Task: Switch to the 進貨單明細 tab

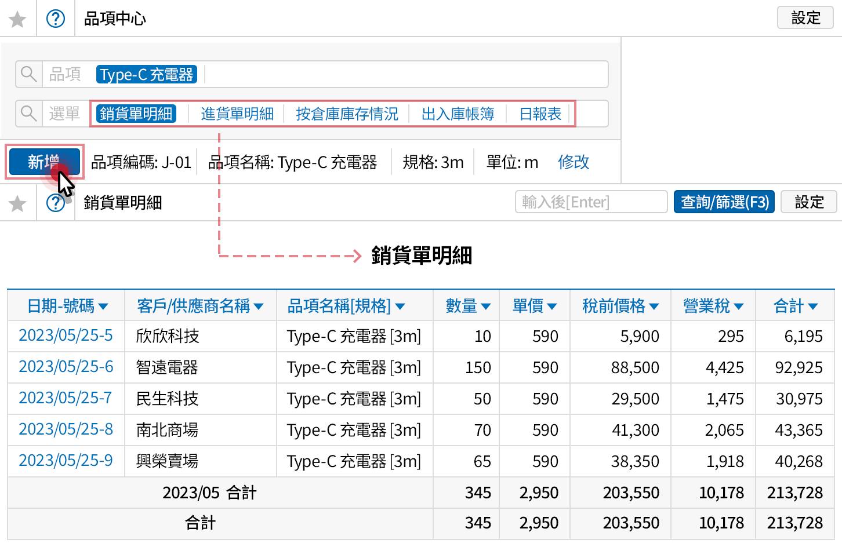Action: click(237, 114)
